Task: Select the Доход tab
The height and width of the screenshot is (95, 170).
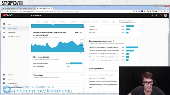Action: click(46, 22)
